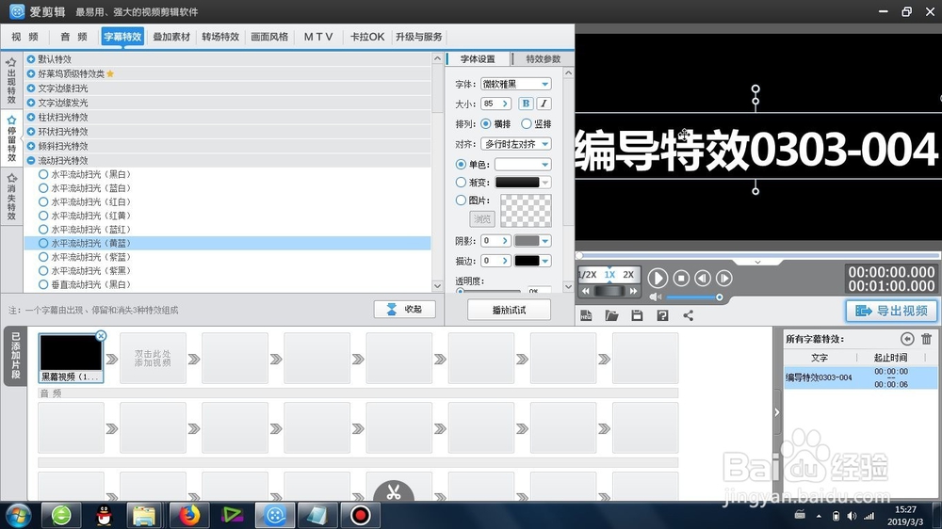
Task: Click the delete trash icon in subtitle list
Action: click(926, 339)
